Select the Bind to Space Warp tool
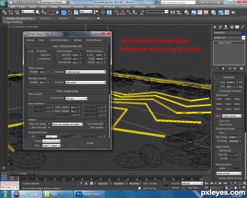This screenshot has height=198, width=247. click(x=17, y=12)
